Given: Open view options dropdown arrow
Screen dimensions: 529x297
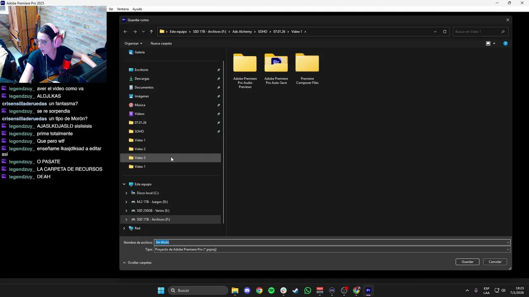Looking at the screenshot, I should pyautogui.click(x=494, y=43).
